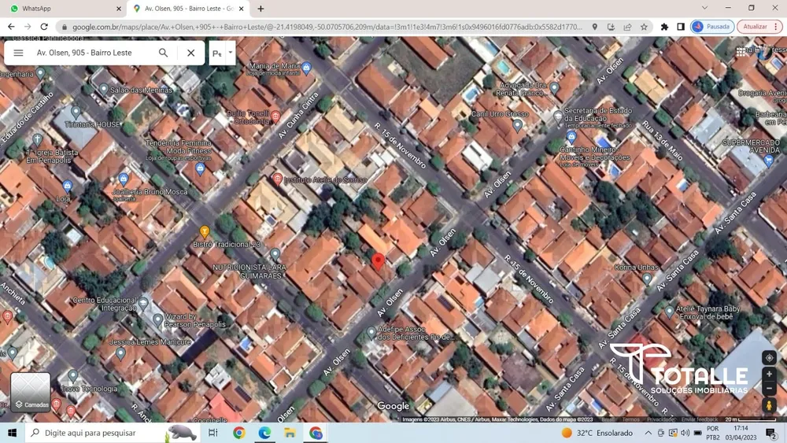
Task: Select the Canil Urro Grosso marker
Action: click(518, 125)
